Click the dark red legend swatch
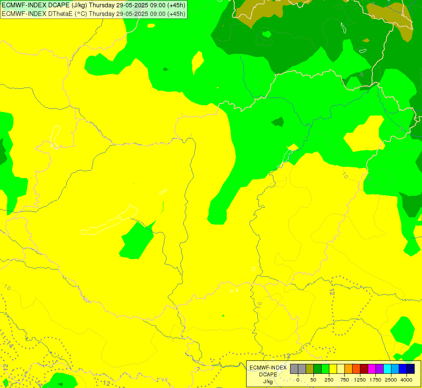 point(364,369)
